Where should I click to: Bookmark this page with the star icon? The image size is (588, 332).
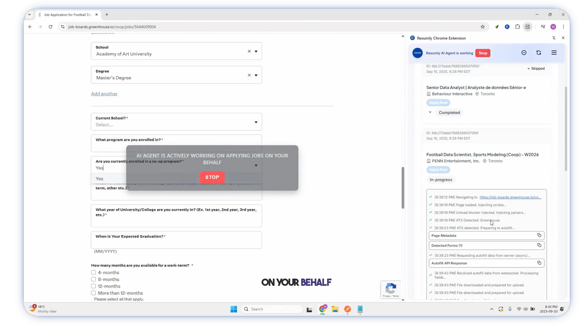click(x=483, y=27)
